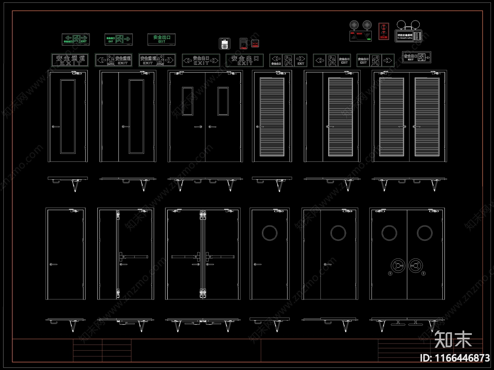Viewport: 494px width, 370px height.
Task: Select the 安全出口 EXIT sign with both arrows
Action: (x=201, y=60)
